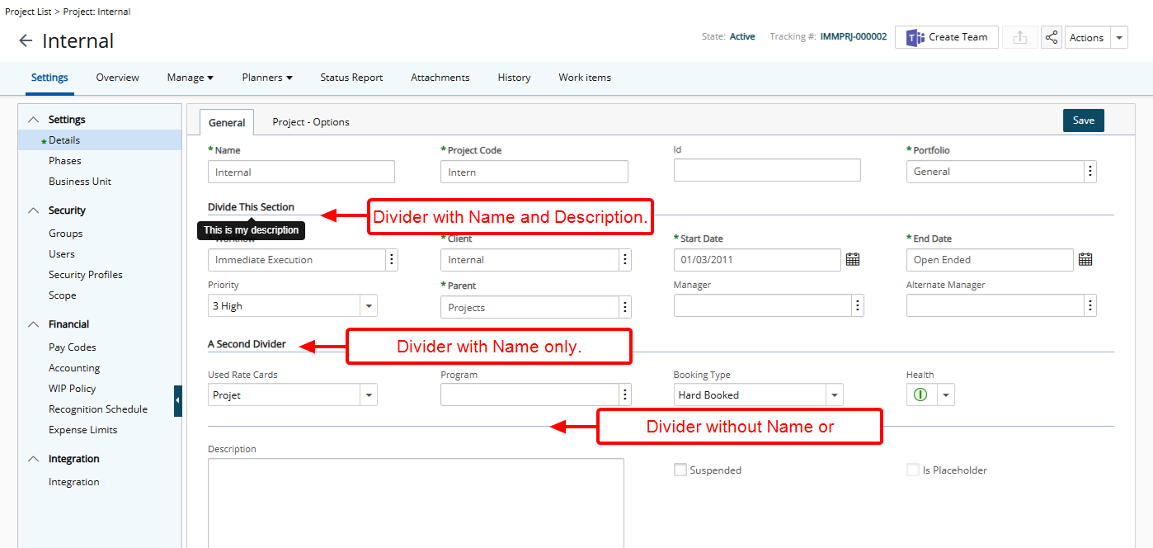Click the share icon in header
This screenshot has height=548, width=1153.
1051,38
